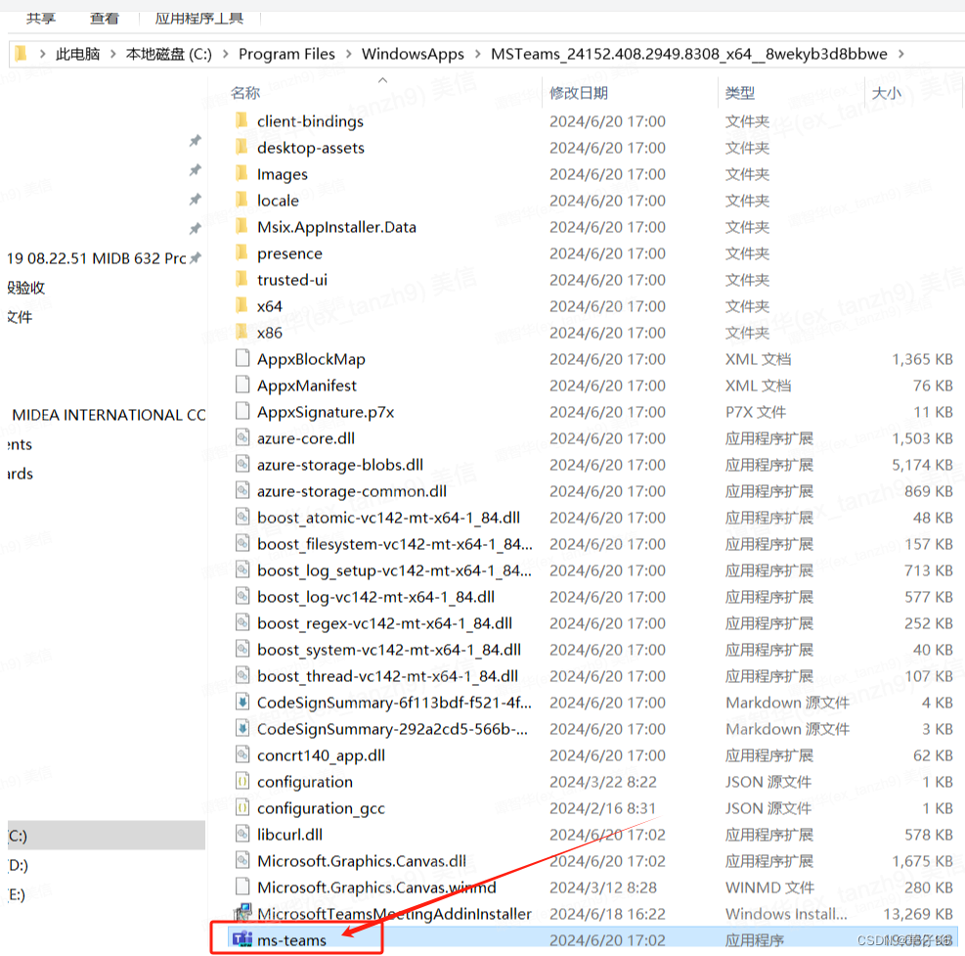
Task: Open the client-bindings folder icon
Action: pyautogui.click(x=241, y=120)
